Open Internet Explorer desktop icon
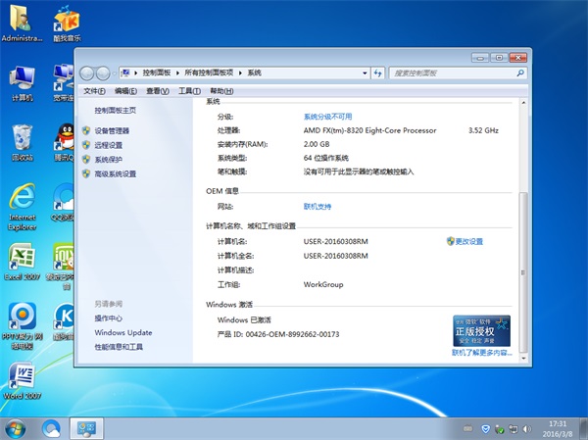This screenshot has width=588, height=440. tap(22, 208)
